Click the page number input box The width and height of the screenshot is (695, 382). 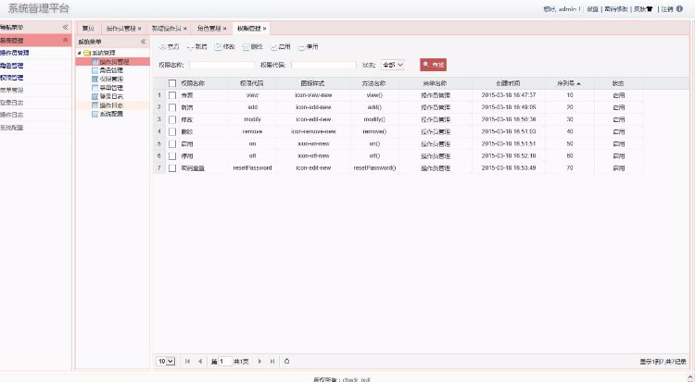tap(225, 362)
